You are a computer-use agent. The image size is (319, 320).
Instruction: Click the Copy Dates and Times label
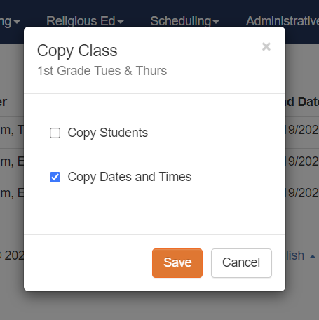coord(130,177)
